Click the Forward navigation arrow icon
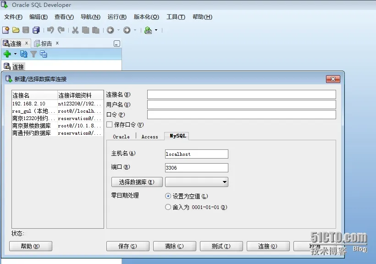 127,30
